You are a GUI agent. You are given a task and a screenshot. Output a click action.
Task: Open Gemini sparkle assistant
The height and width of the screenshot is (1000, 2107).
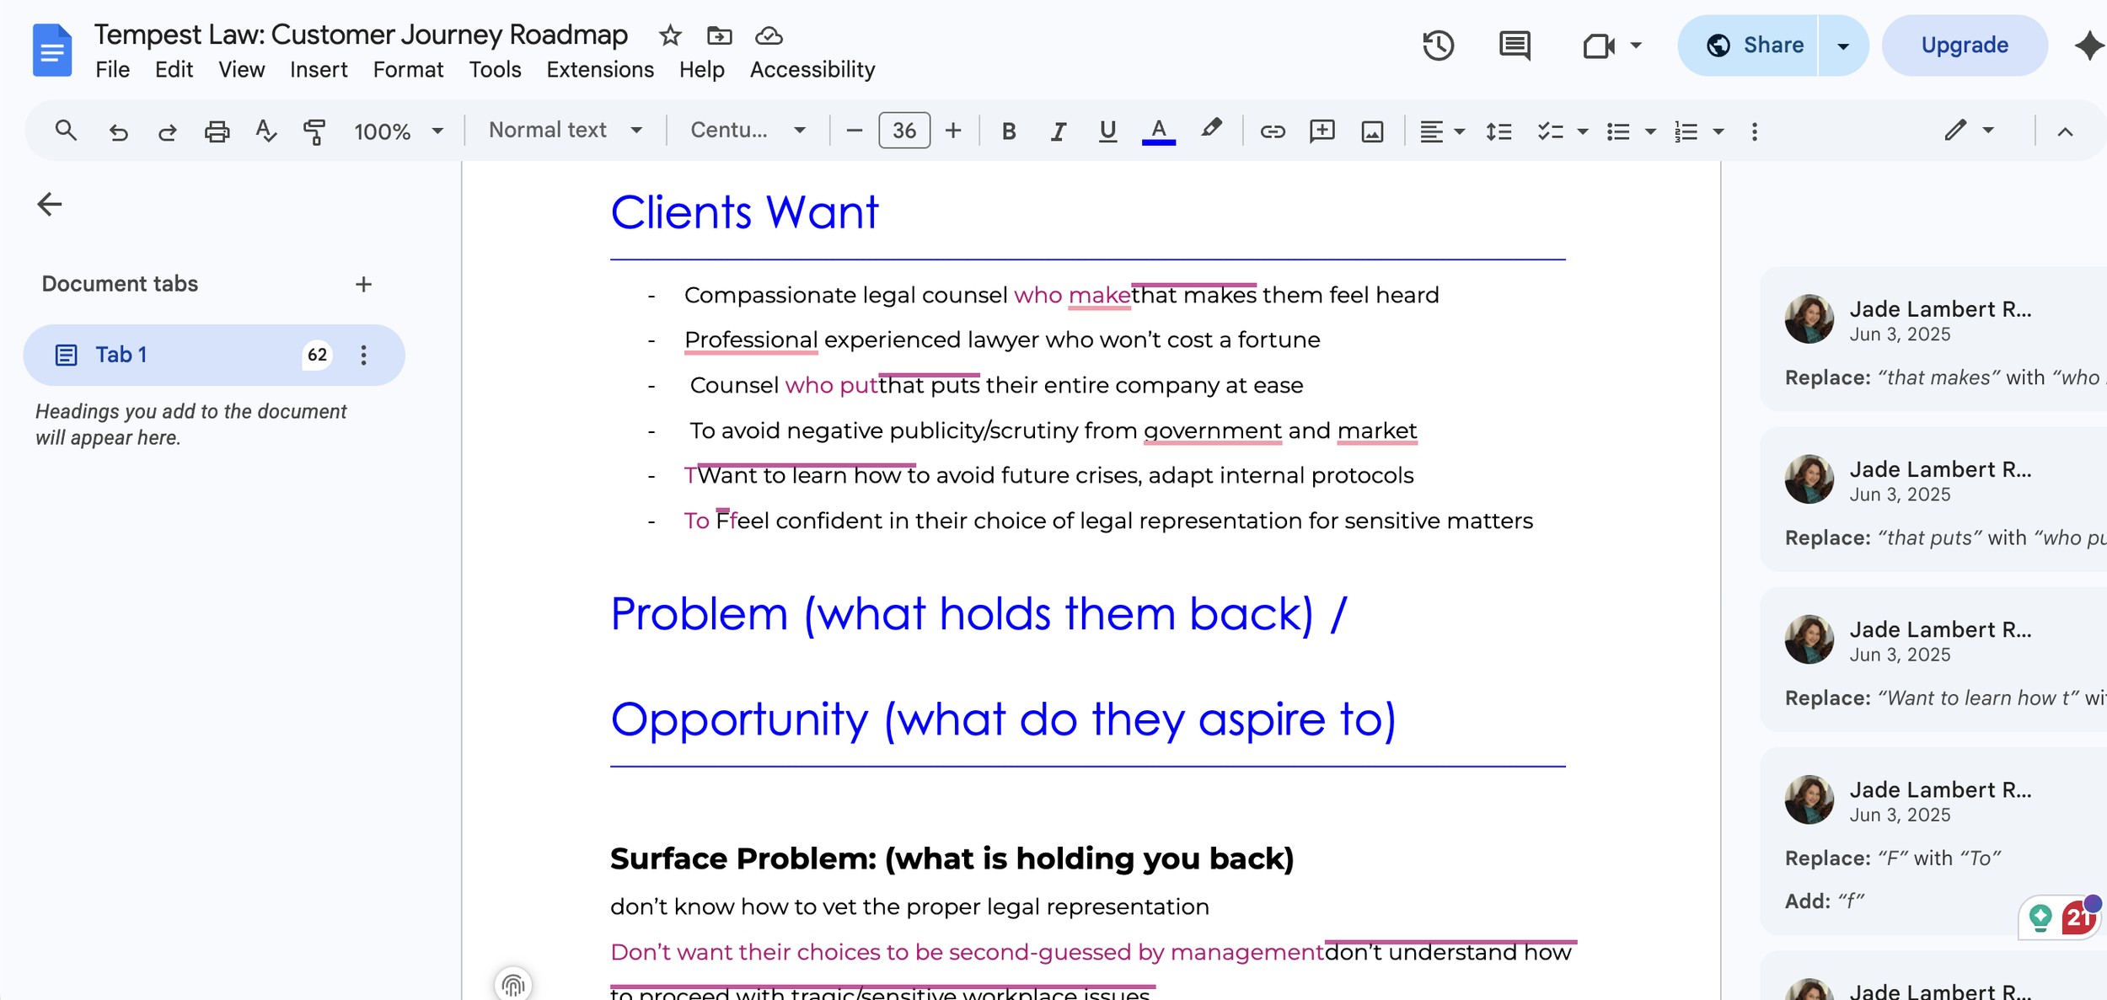coord(2088,45)
